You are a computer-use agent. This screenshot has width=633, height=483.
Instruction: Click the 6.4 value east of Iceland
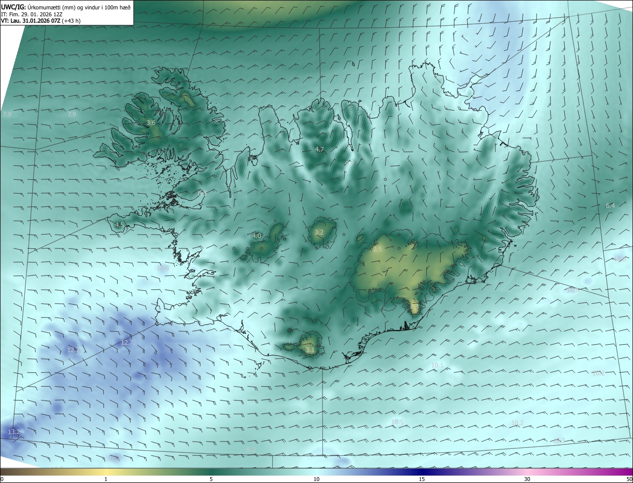610,205
